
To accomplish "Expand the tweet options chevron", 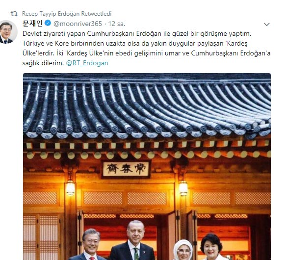I will tap(267, 25).
